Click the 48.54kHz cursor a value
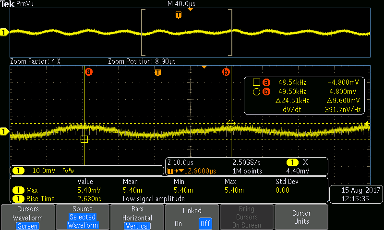The image size is (384, 230). 292,82
